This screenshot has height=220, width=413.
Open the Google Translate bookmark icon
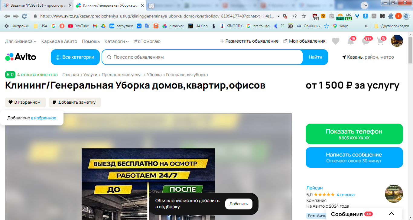point(148,26)
